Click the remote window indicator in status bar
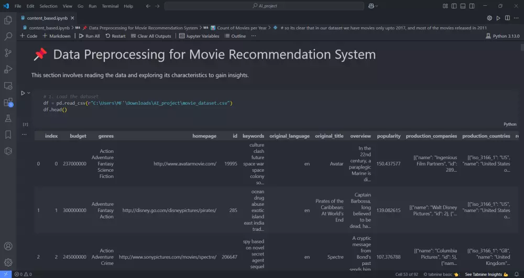The width and height of the screenshot is (524, 278). tap(6, 274)
